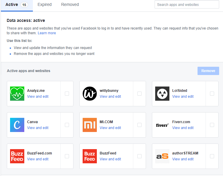
Task: Click the Analyz.me green heart icon
Action: [x=17, y=94]
